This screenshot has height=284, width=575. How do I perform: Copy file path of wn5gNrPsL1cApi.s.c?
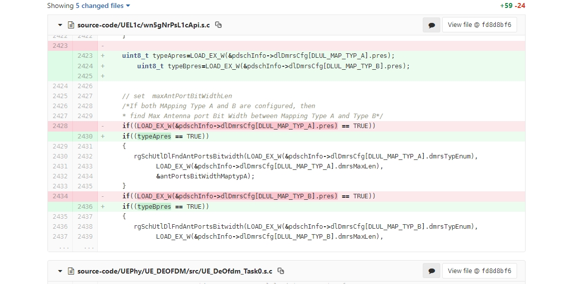point(219,25)
